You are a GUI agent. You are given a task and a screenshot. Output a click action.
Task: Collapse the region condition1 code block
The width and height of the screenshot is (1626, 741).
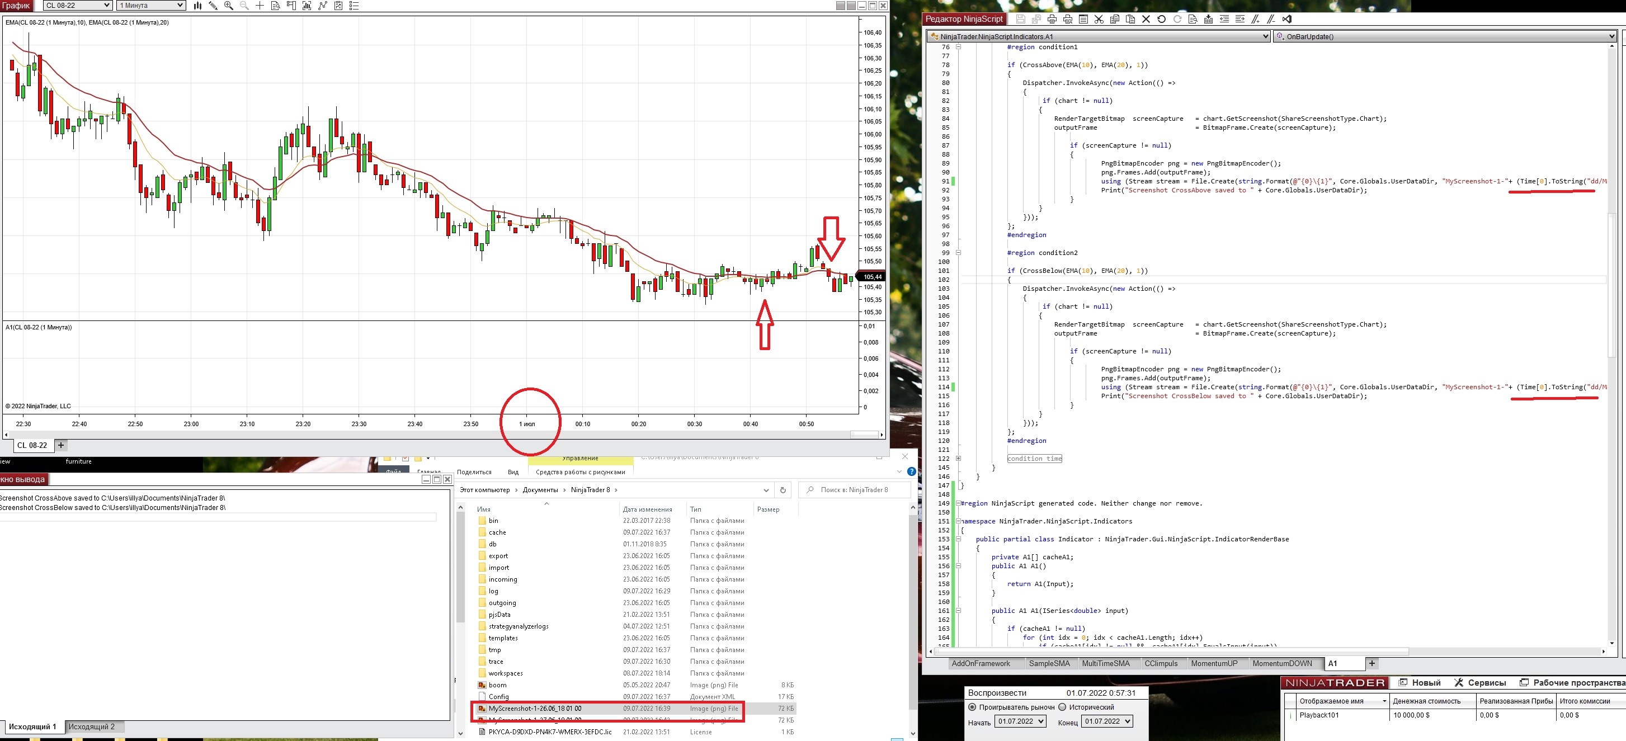tap(958, 47)
